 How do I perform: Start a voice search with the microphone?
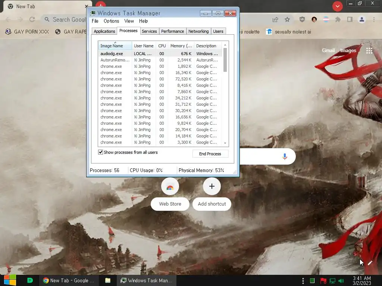point(285,156)
